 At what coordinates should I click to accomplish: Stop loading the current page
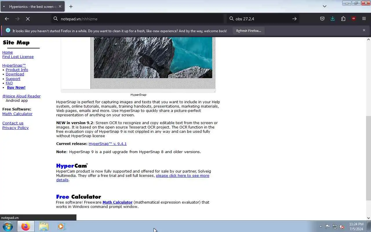click(28, 19)
